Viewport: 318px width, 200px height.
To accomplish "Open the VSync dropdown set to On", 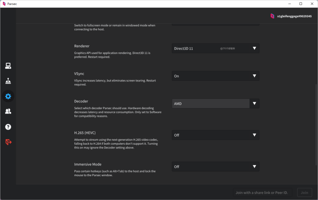I will (215, 76).
